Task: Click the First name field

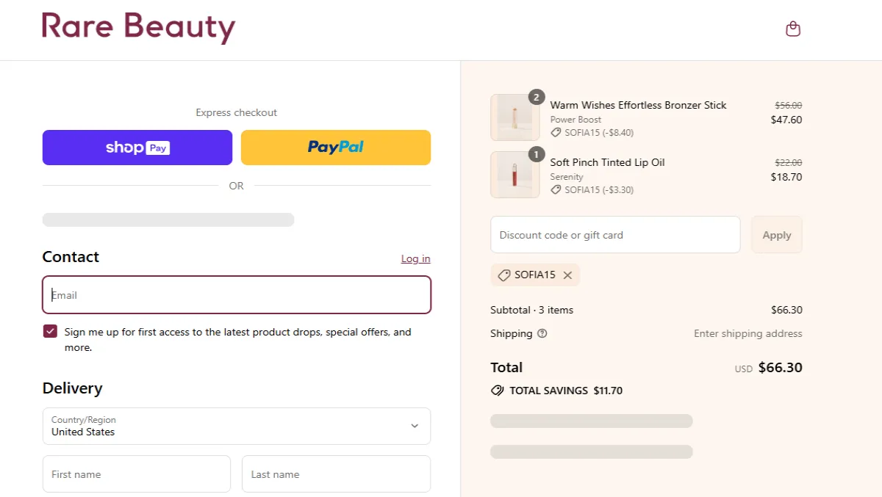Action: (137, 474)
